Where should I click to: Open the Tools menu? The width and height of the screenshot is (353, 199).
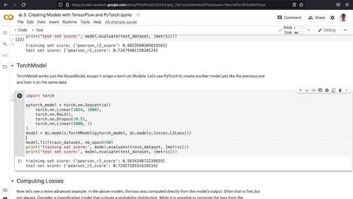tap(85, 22)
